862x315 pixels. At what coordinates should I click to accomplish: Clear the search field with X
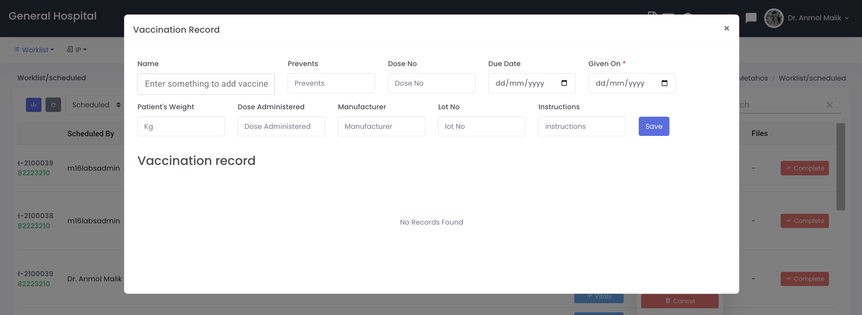point(830,105)
